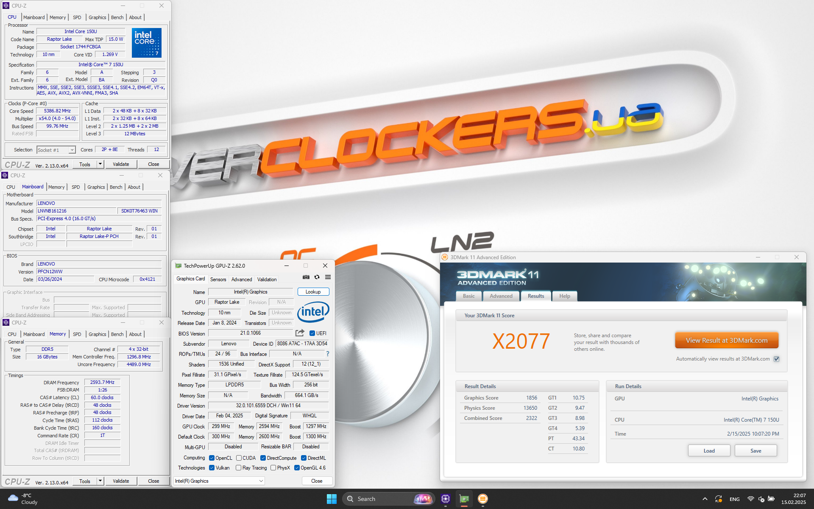
Task: Click the GPU-Z refresh icon
Action: [317, 277]
